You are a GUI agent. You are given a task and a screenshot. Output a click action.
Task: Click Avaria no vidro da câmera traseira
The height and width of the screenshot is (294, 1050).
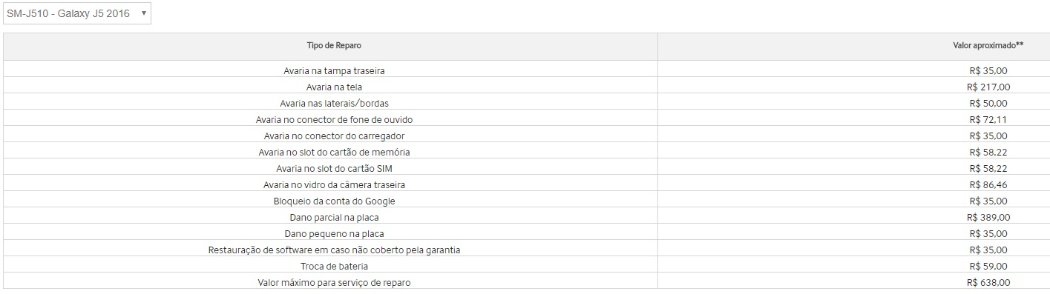pos(334,184)
